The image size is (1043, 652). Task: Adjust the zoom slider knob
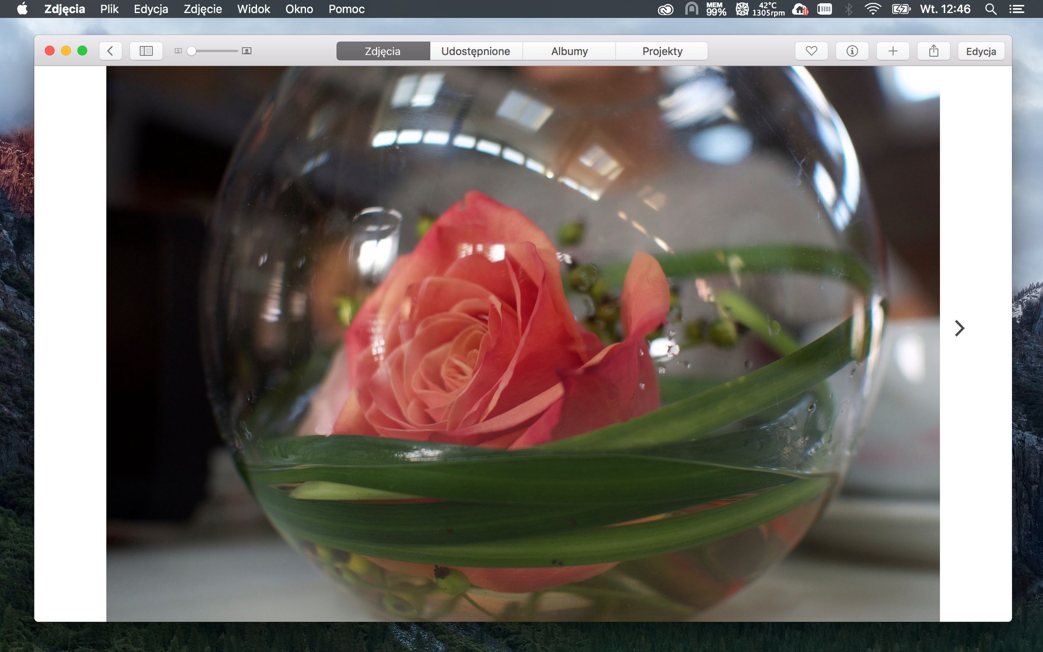[191, 51]
